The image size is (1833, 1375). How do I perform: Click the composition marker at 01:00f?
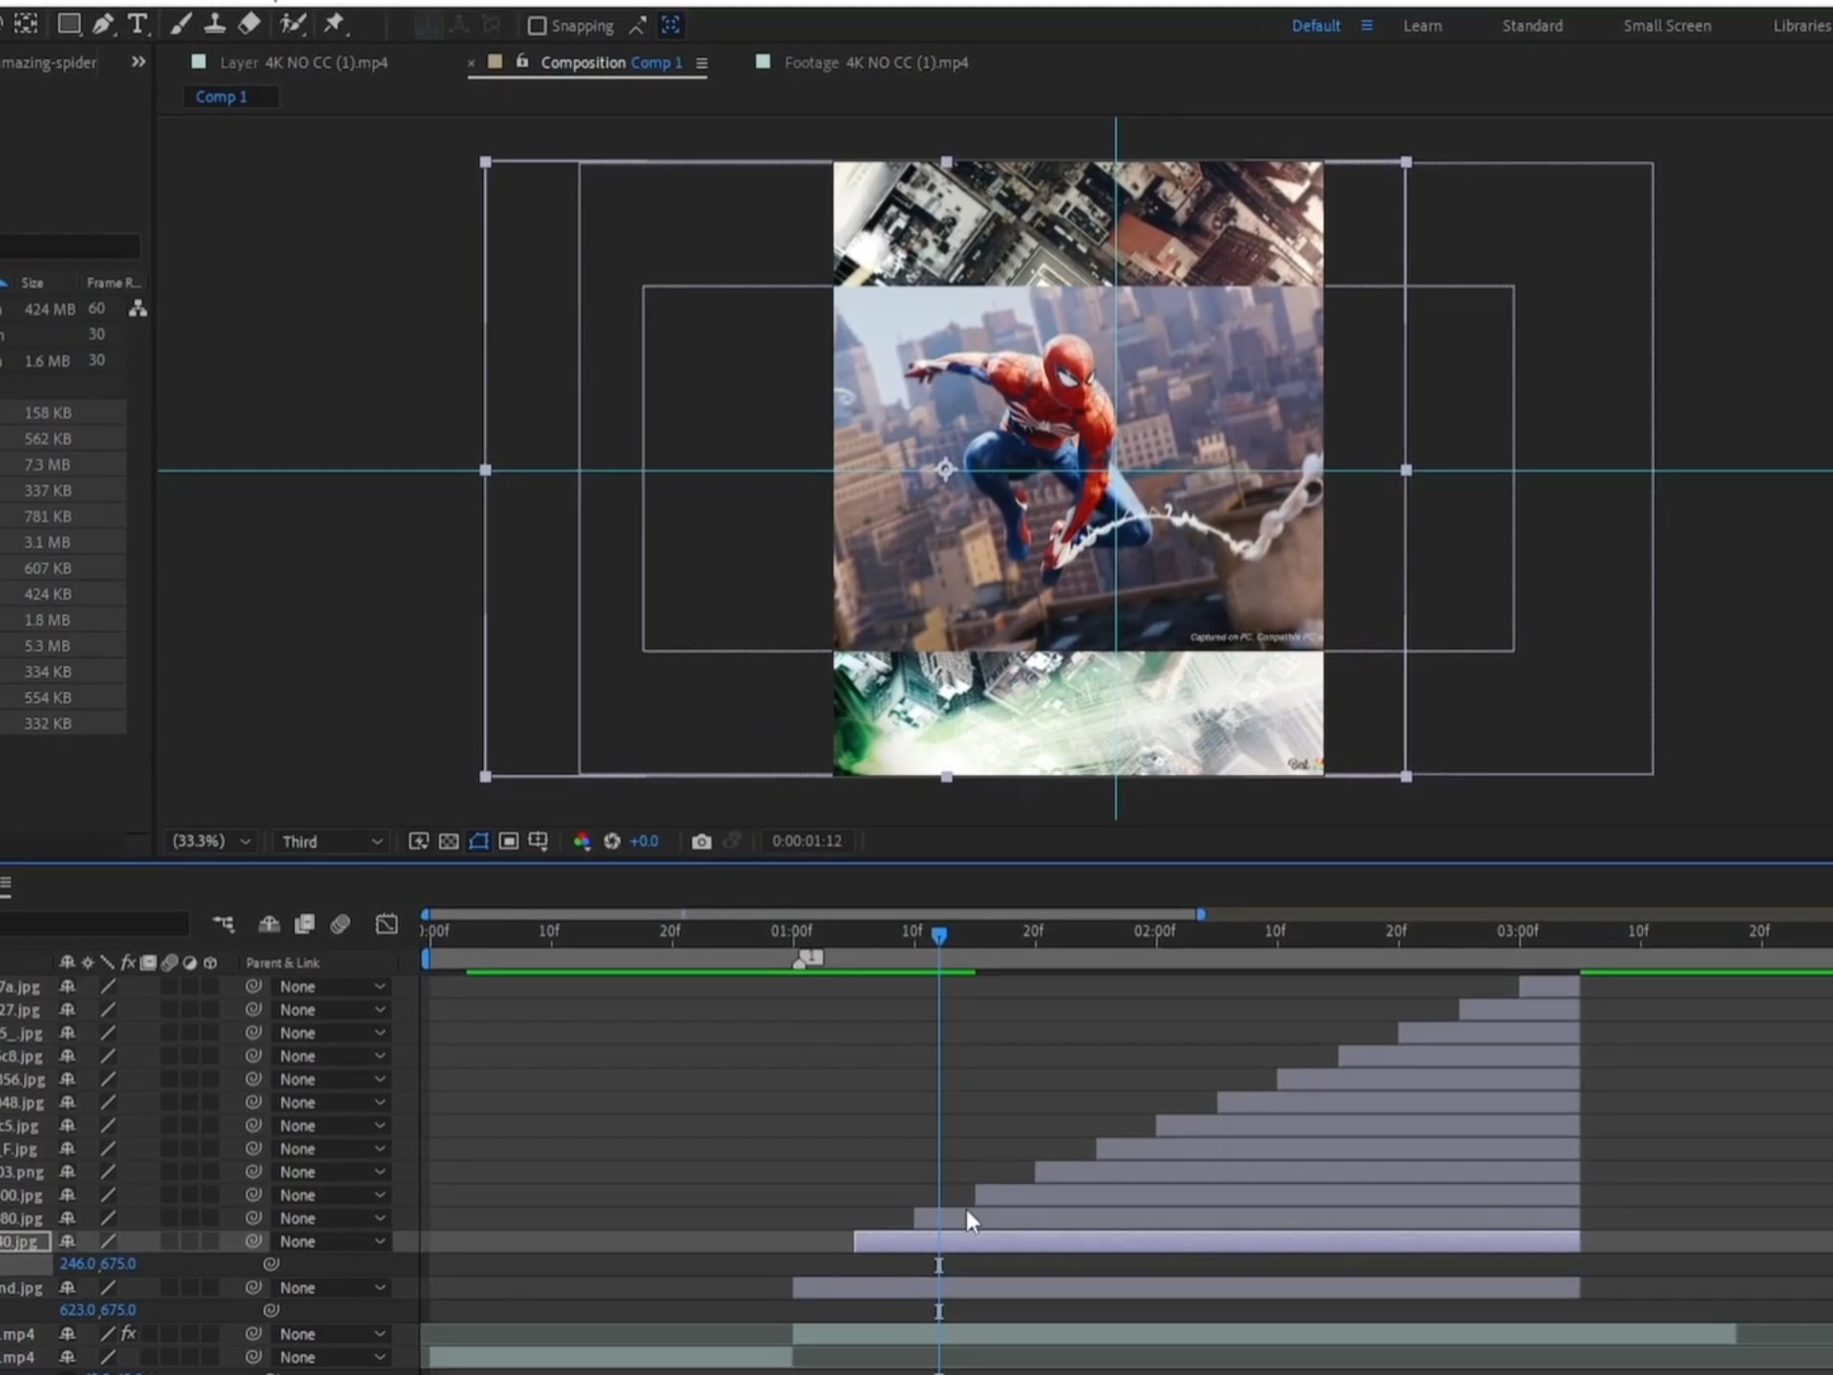808,959
